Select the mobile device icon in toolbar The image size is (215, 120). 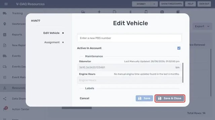pyautogui.click(x=115, y=12)
